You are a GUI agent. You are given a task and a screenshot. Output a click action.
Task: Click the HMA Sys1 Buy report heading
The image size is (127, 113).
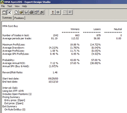pyautogui.click(x=10, y=26)
